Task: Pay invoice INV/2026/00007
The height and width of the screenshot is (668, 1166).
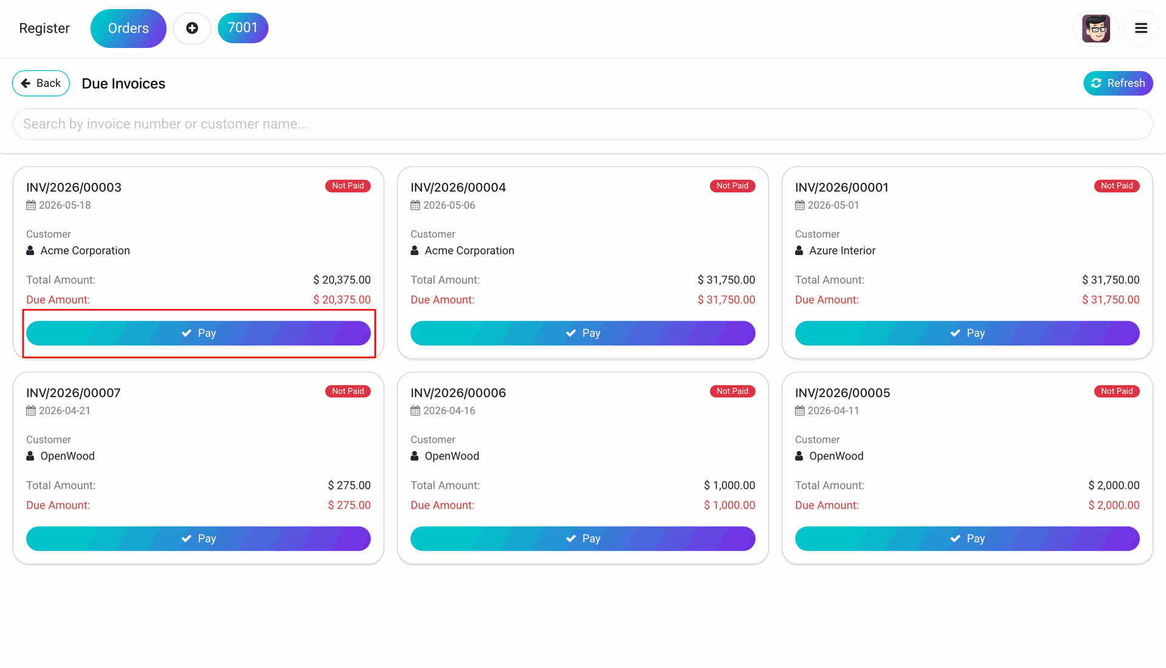Action: (199, 539)
